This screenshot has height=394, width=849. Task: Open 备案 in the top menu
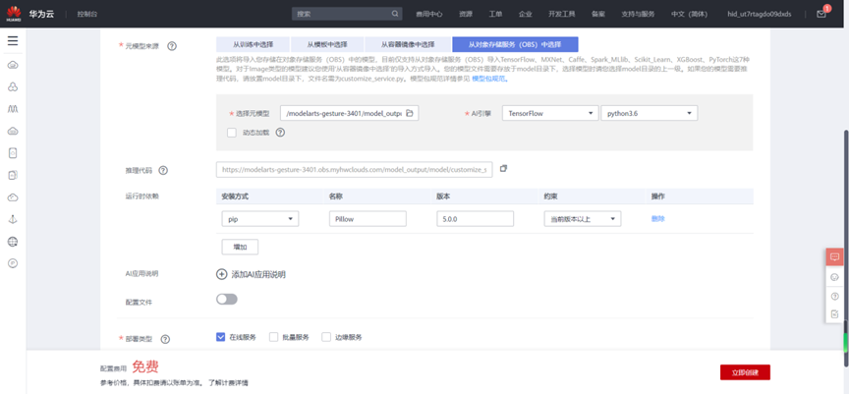pyautogui.click(x=598, y=14)
